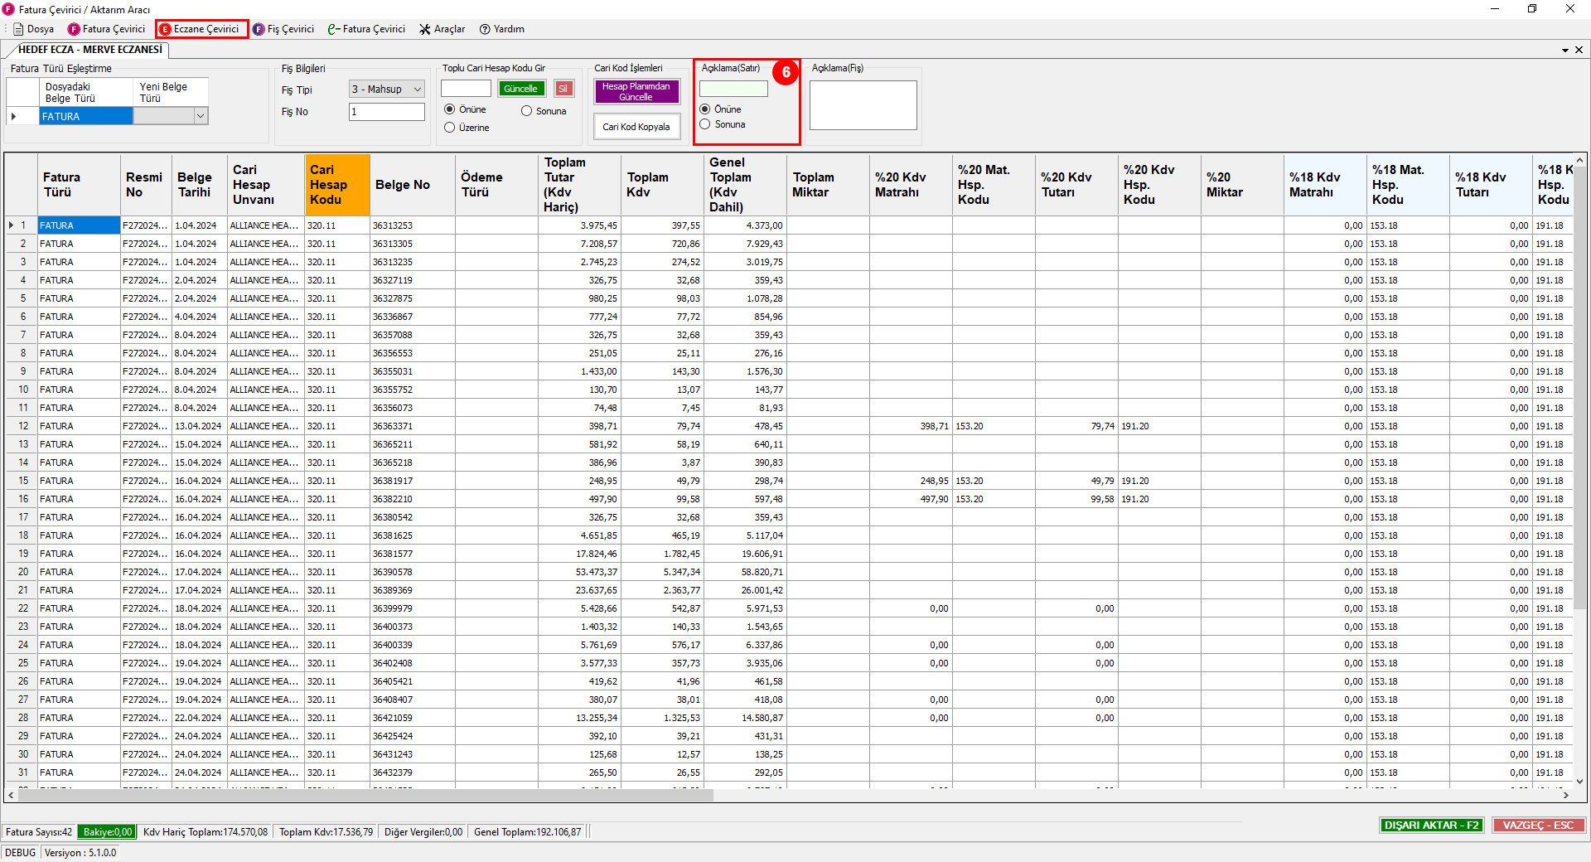Click the Fatura Türü column header
Viewport: 1591px width, 862px height.
[79, 185]
